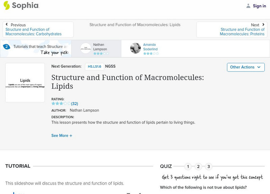Click the Other Actions chevron arrow
Image resolution: width=270 pixels, height=194 pixels.
point(259,67)
